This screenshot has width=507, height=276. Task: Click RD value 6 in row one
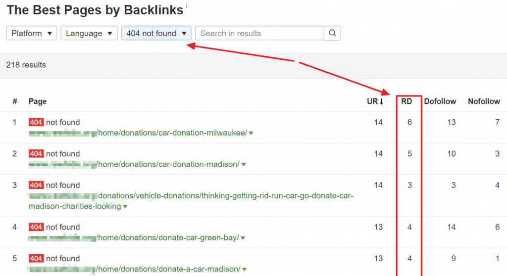pos(409,122)
